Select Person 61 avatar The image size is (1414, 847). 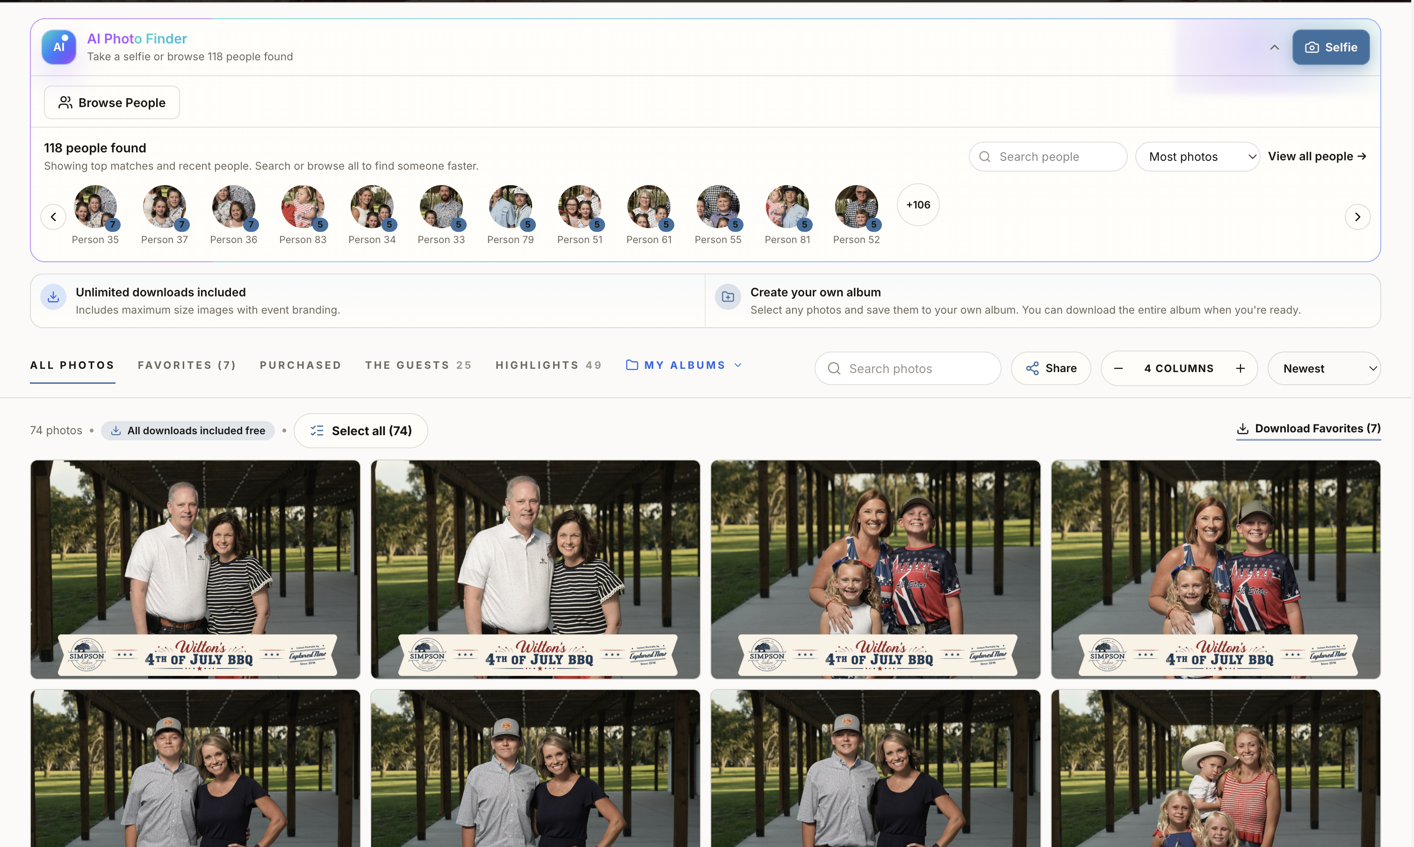[649, 207]
